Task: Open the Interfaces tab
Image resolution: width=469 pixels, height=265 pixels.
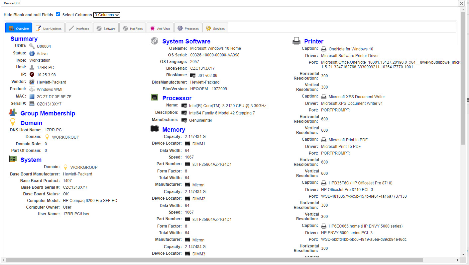Action: [x=79, y=28]
